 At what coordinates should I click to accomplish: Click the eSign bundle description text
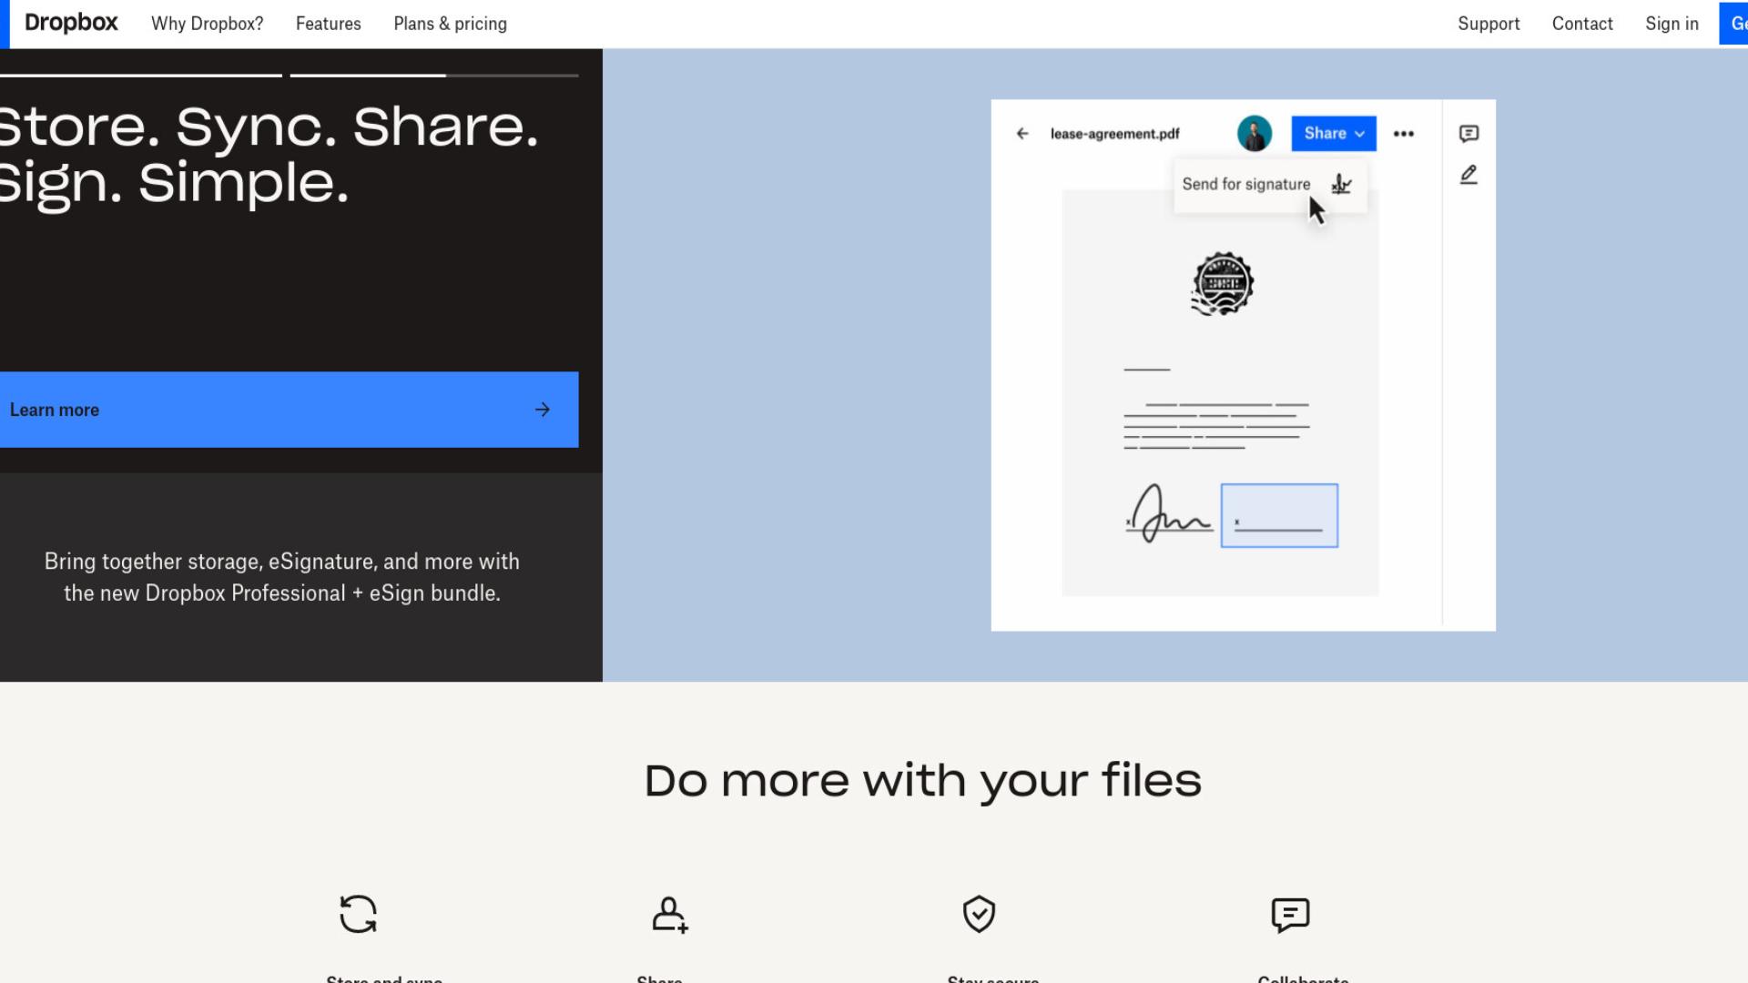[282, 577]
